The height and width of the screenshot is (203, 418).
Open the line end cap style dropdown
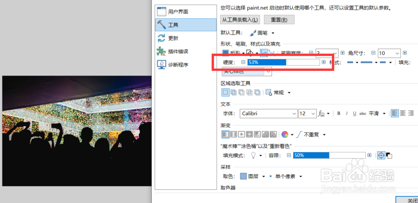coord(385,62)
